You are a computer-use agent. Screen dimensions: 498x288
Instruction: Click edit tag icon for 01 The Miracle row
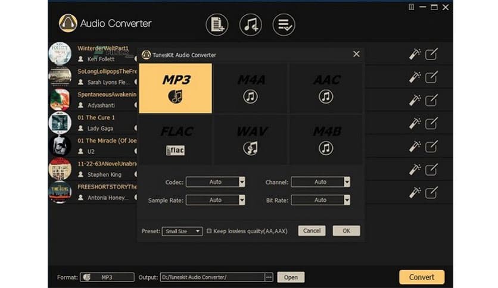(431, 146)
